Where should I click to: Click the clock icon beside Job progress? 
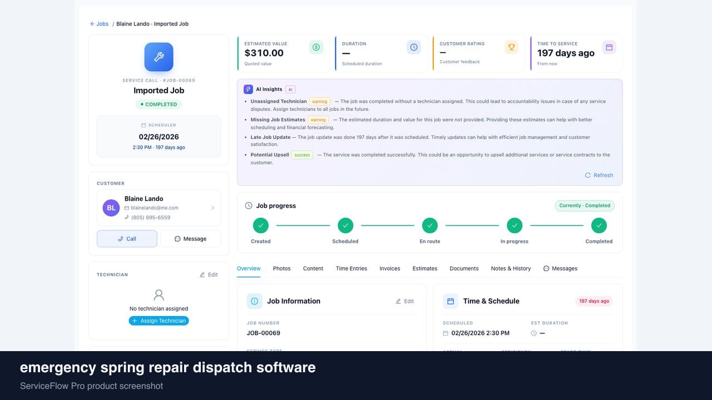click(249, 206)
